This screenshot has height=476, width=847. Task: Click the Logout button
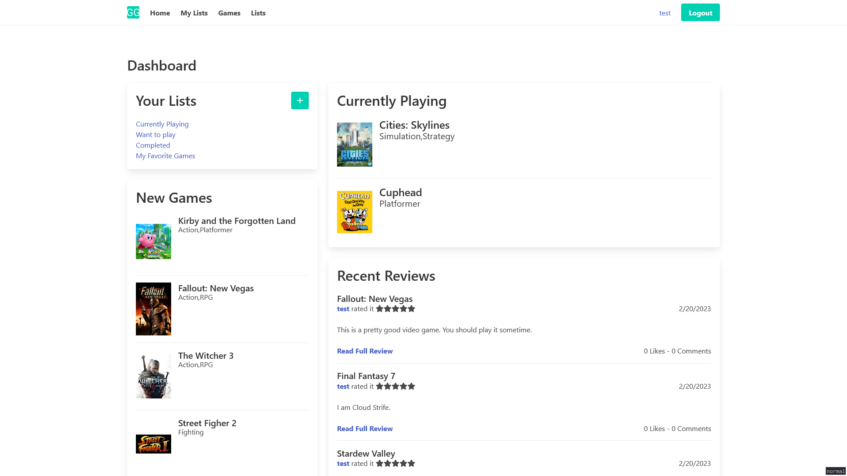pos(701,12)
